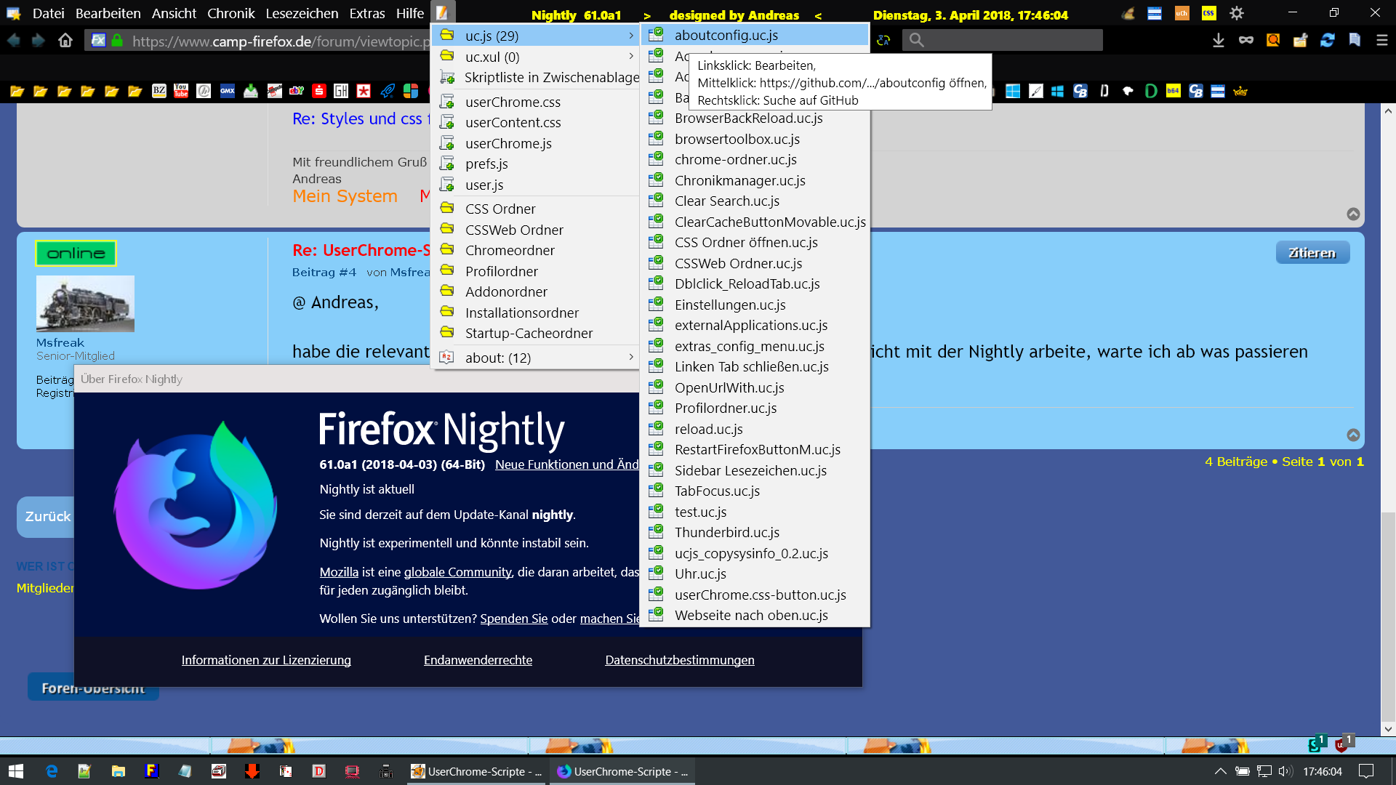The image size is (1396, 785).
Task: Click the home button in navigation bar
Action: 65,41
